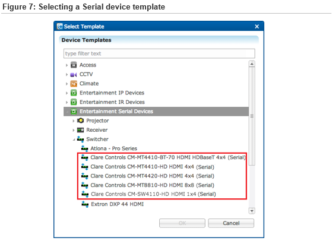Collapse the Entertainment Serial Devices node
335x244 pixels.
click(67, 112)
